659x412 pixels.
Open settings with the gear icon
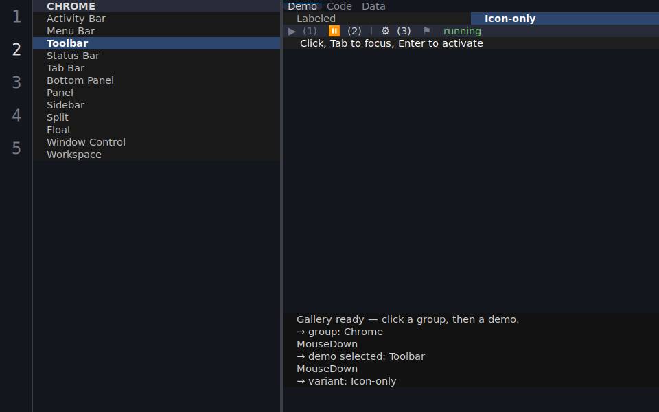385,31
